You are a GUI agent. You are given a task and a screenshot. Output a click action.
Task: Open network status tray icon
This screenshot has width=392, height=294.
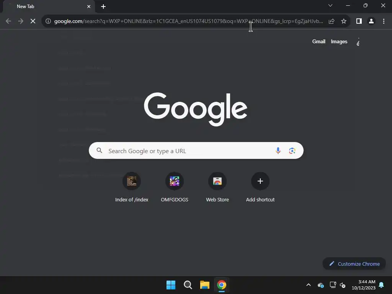(x=333, y=285)
